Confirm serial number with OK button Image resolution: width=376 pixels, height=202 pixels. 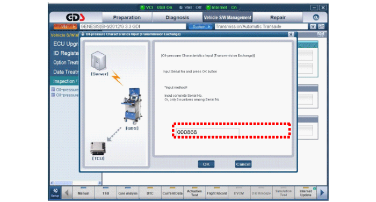206,164
